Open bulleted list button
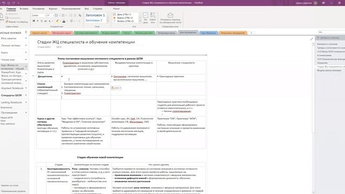This screenshot has width=345, height=194. pyautogui.click(x=56, y=16)
